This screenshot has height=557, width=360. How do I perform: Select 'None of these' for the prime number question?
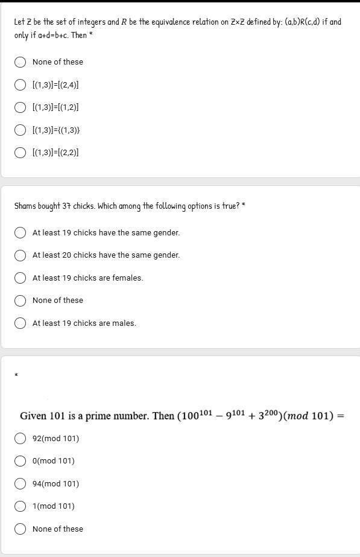[20, 529]
